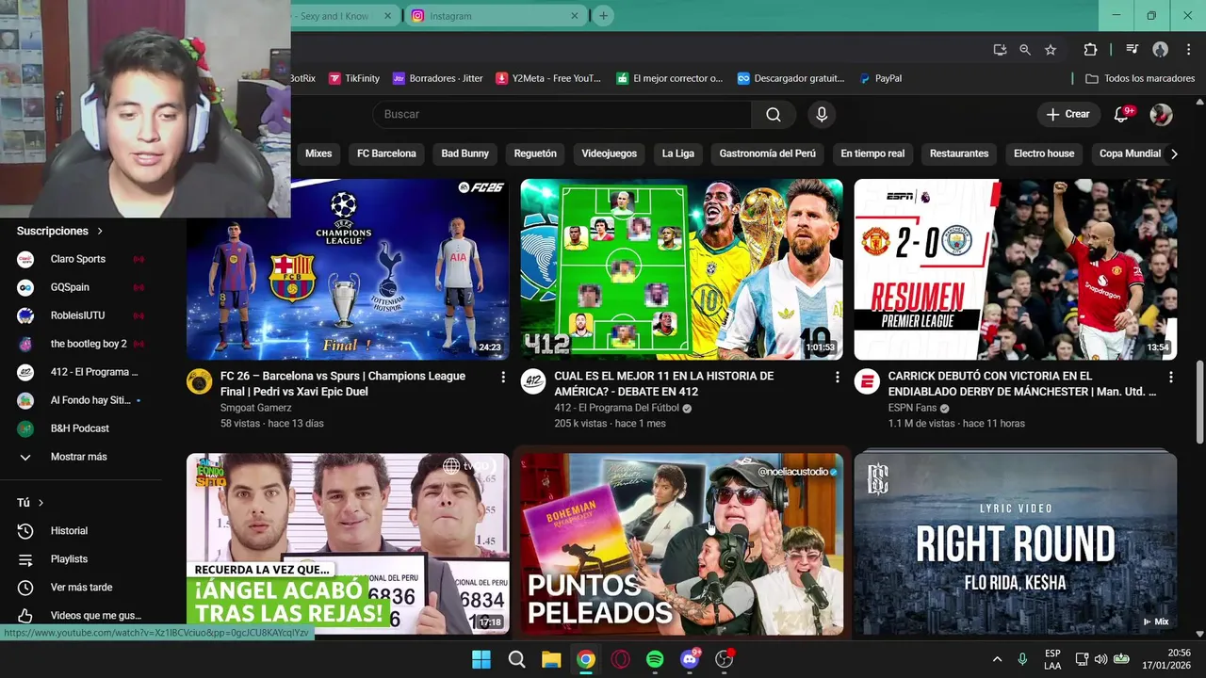Open El mejor corrector bookmark
Screen dimensions: 1206x678
[x=669, y=78]
